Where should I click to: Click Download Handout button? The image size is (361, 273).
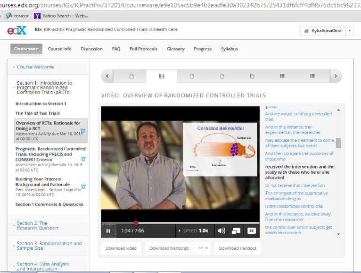238,248
